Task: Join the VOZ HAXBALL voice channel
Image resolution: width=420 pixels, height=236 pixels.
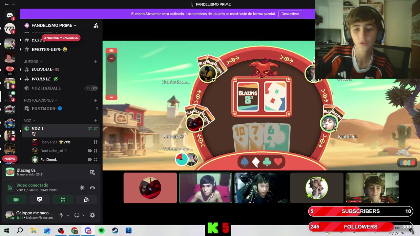Action: 61,88
